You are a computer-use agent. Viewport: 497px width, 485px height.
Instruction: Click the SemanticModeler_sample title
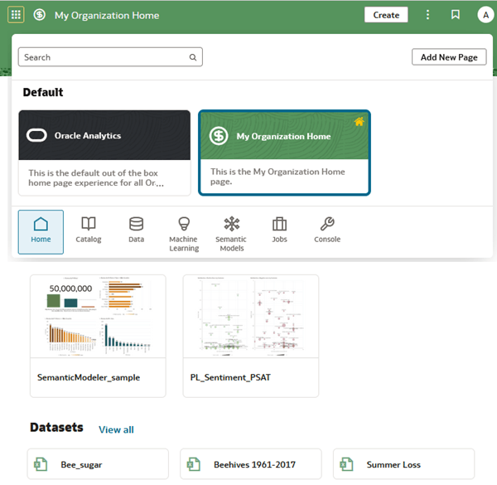[x=89, y=377]
